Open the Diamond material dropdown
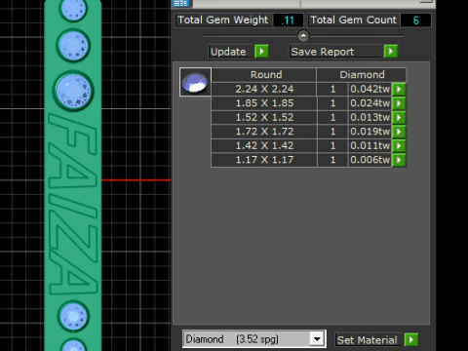468x351 pixels. (x=317, y=339)
